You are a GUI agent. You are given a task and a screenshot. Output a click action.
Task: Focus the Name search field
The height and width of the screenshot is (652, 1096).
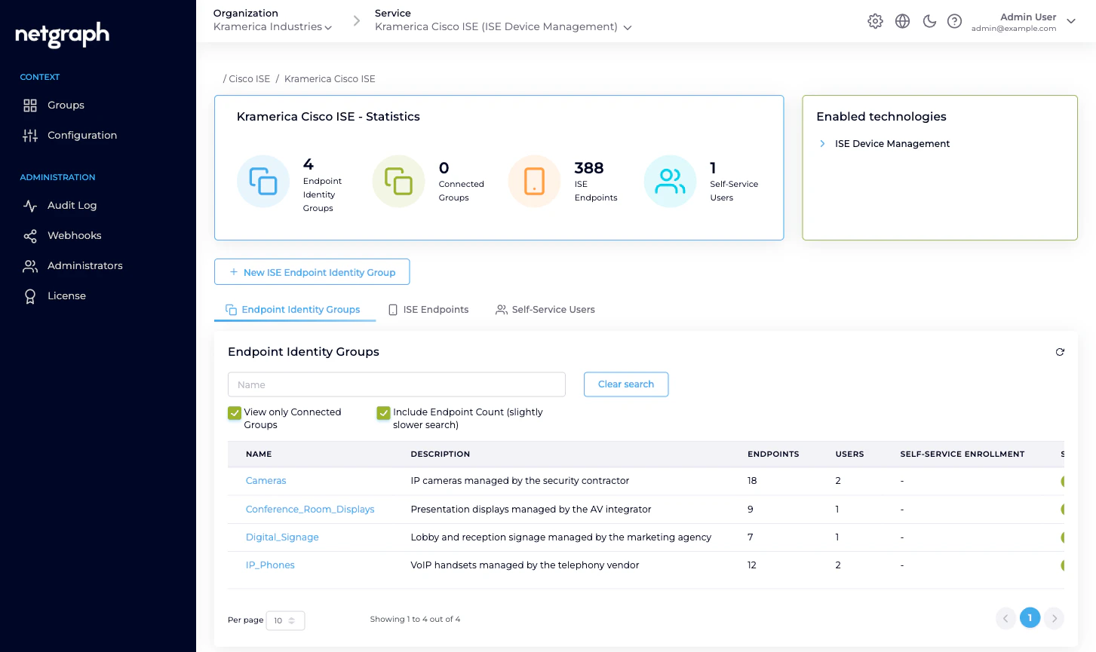point(397,384)
